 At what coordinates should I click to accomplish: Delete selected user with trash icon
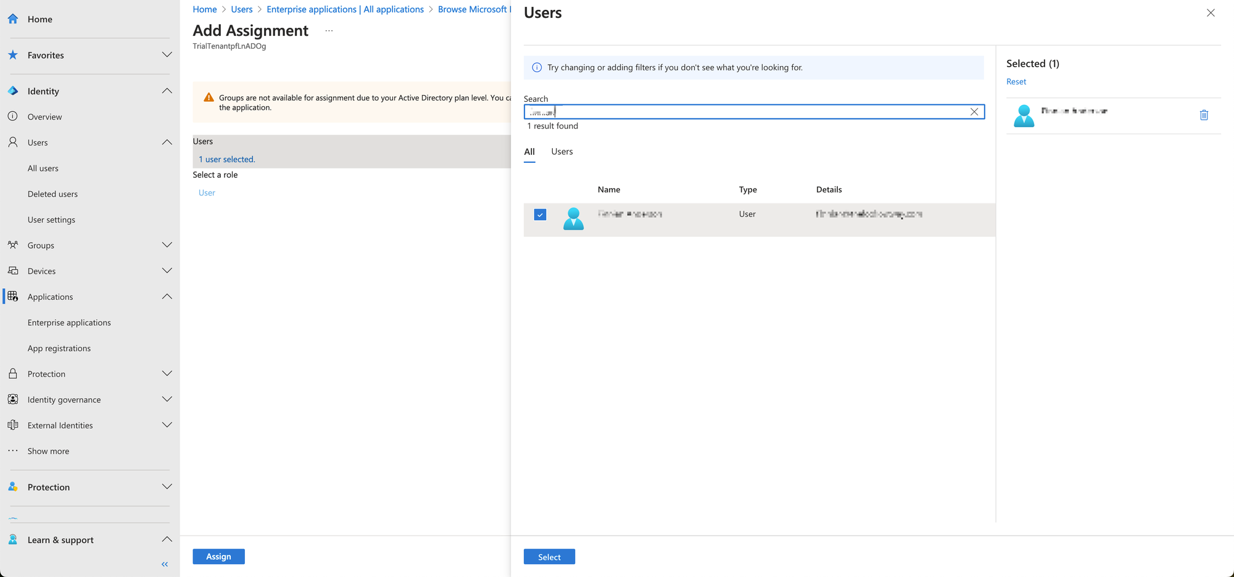(1203, 115)
